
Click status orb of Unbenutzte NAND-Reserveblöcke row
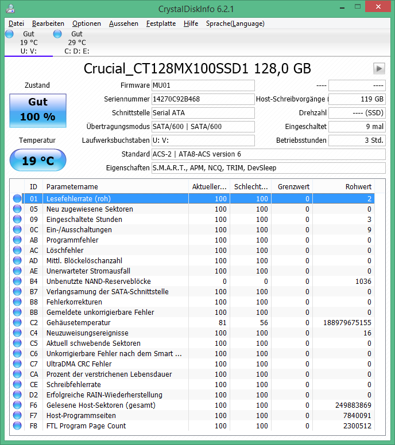coord(17,281)
